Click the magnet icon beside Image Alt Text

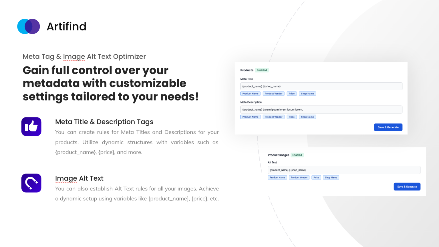pos(31,183)
